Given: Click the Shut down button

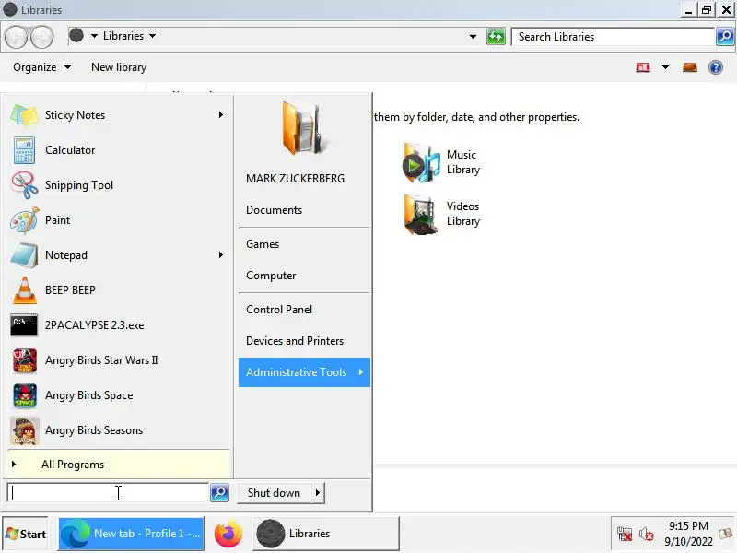Looking at the screenshot, I should pos(274,493).
